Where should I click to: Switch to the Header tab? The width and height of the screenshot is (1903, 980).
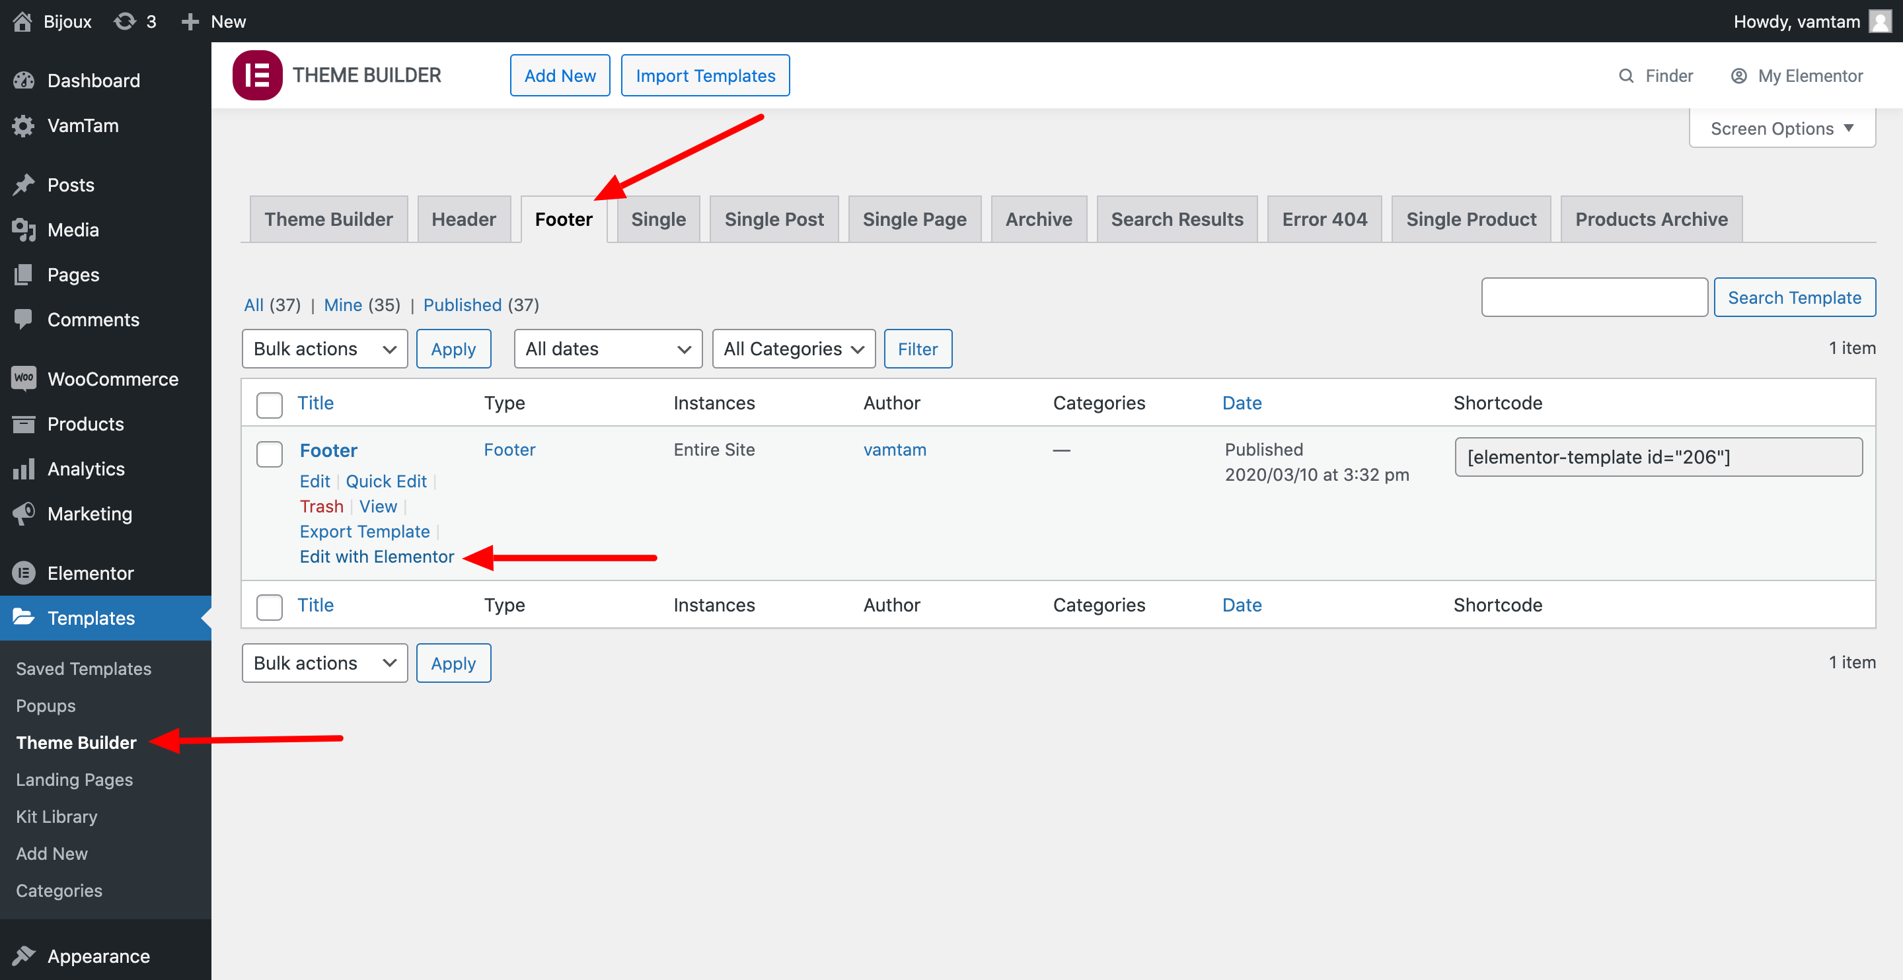(x=463, y=219)
